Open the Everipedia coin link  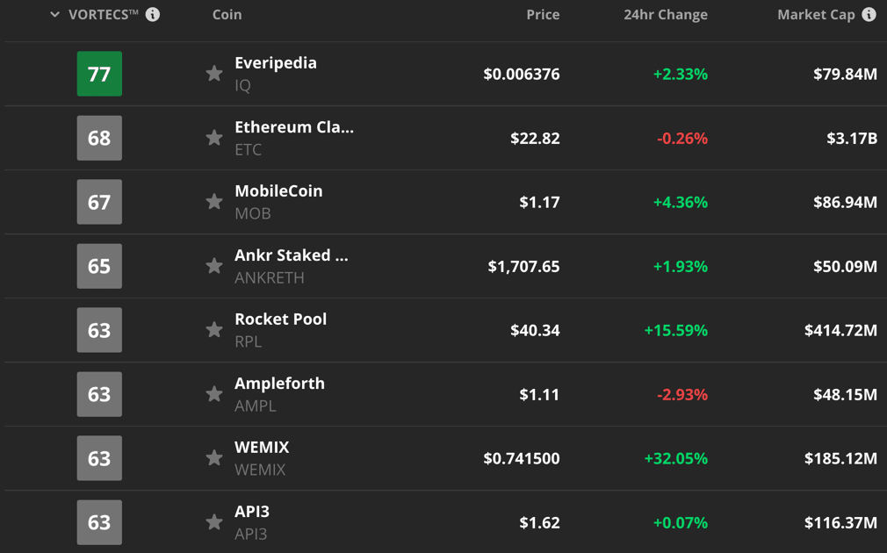click(x=275, y=63)
